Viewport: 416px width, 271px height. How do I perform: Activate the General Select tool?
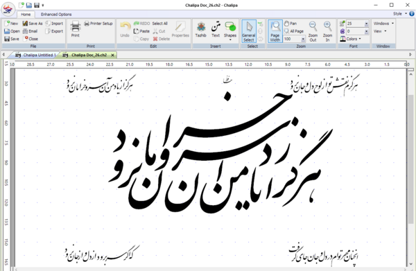249,31
